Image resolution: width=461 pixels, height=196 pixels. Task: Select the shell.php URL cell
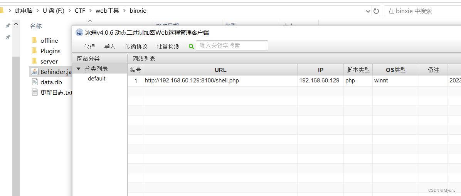coord(220,80)
